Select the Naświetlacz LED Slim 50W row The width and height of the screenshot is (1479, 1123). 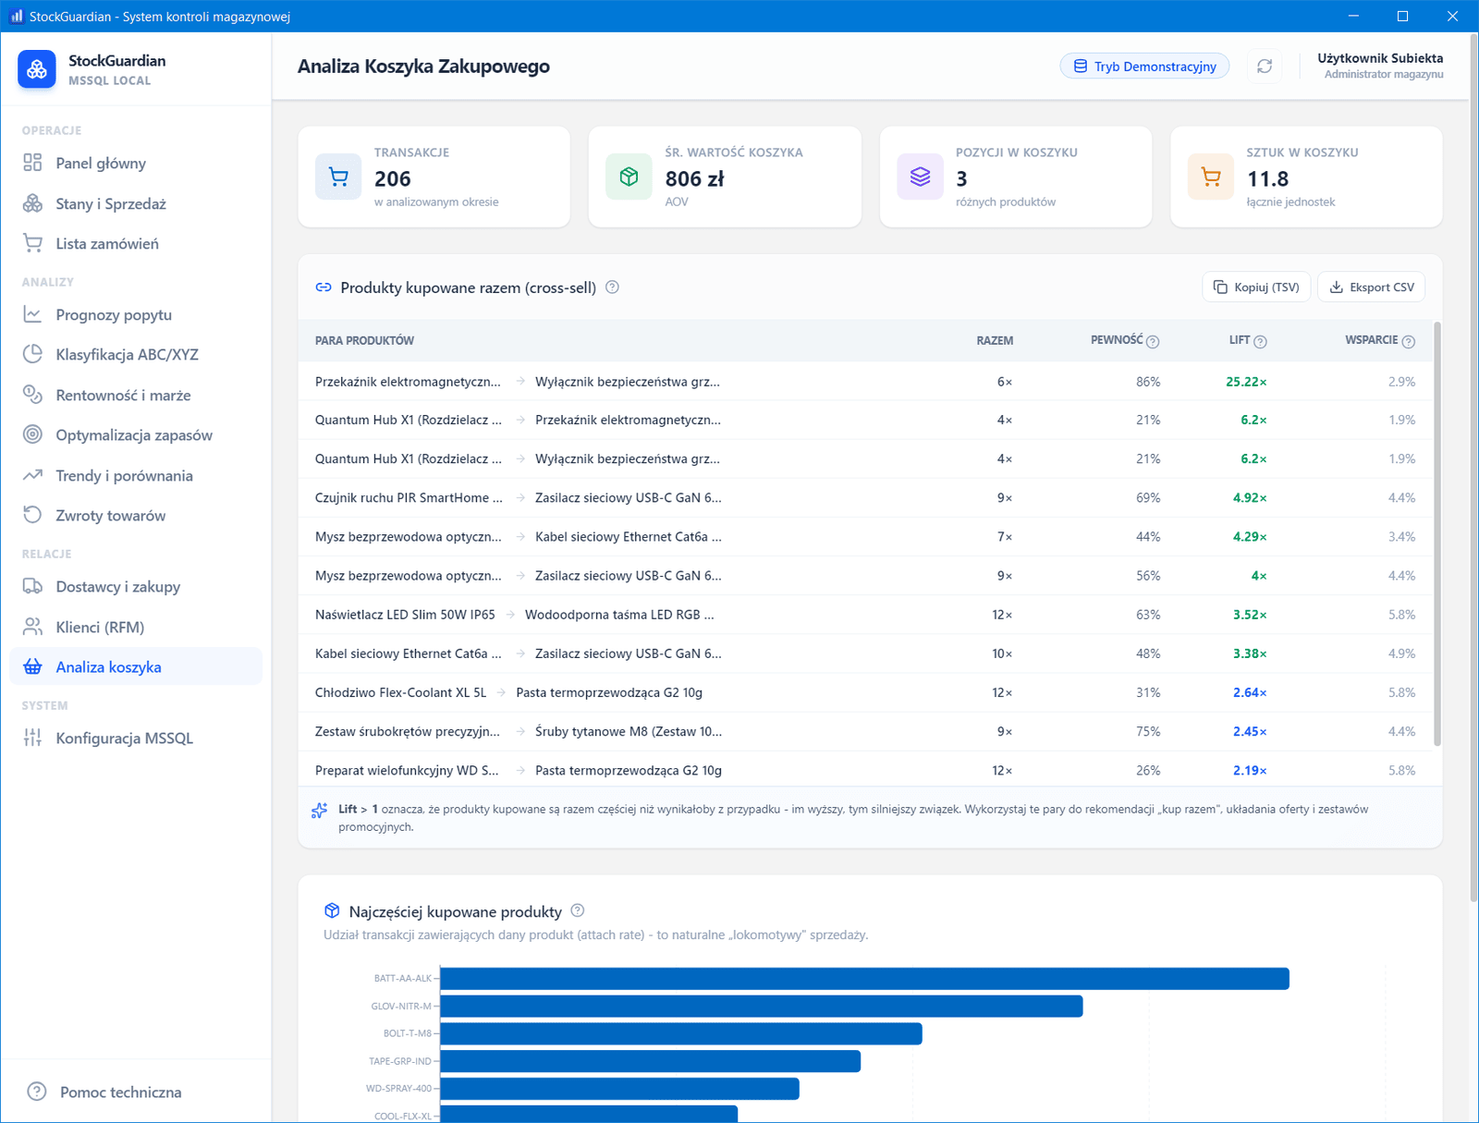coord(865,615)
